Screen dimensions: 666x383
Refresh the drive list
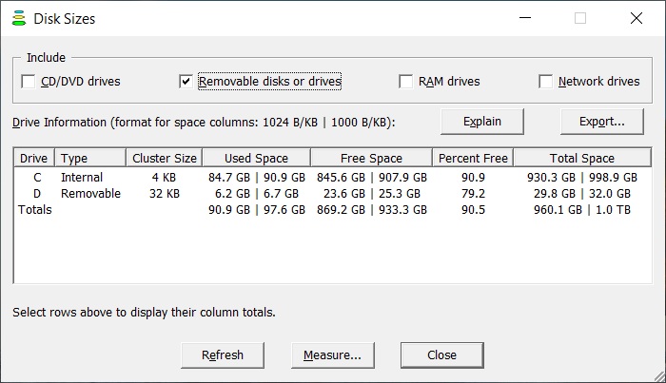pyautogui.click(x=223, y=355)
